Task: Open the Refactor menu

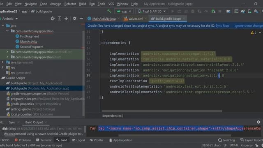Action: (70, 4)
